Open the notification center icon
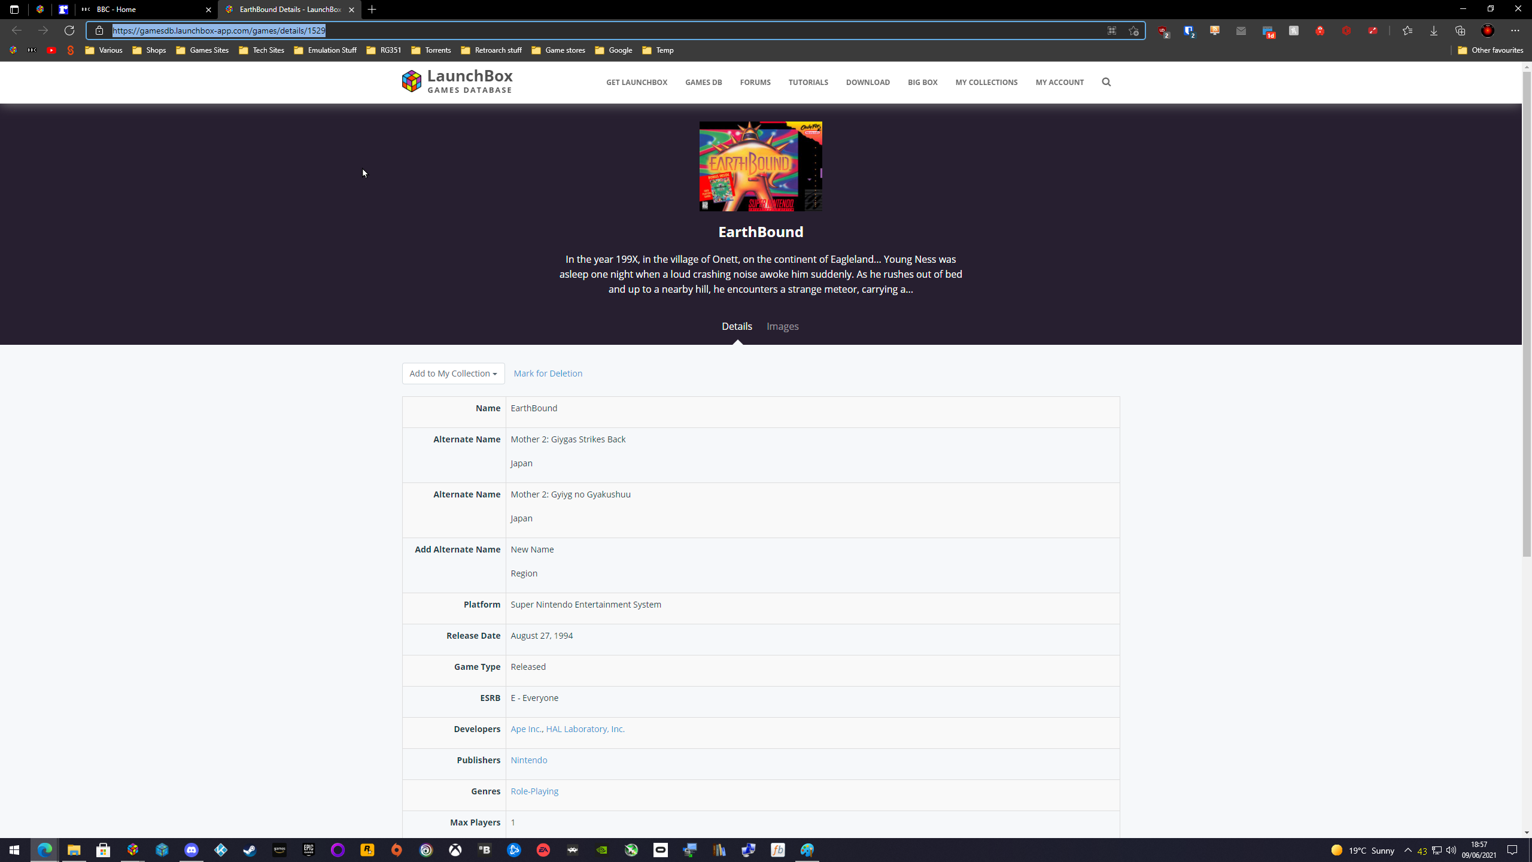 point(1512,850)
